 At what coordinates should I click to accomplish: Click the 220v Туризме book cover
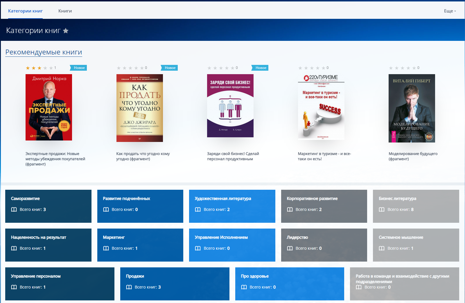[x=321, y=107]
